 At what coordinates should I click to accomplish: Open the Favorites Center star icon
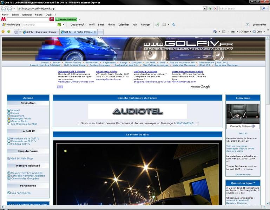(x=3, y=31)
